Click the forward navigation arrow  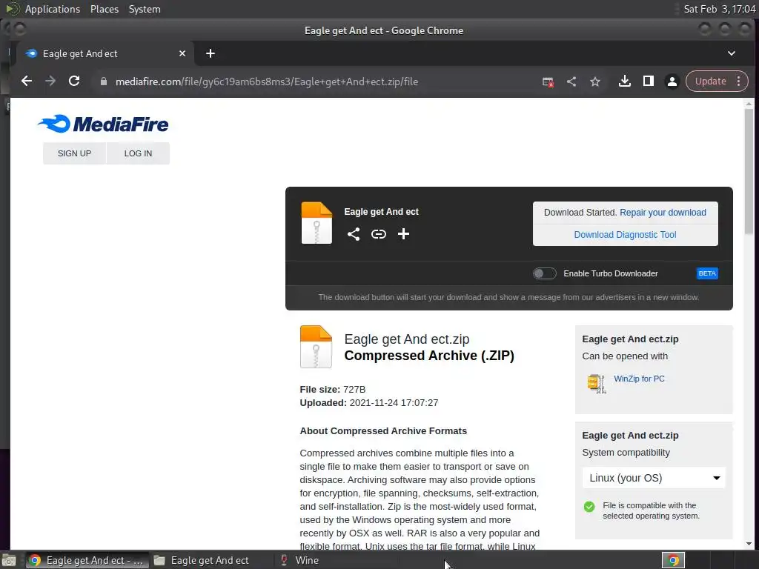pos(50,81)
